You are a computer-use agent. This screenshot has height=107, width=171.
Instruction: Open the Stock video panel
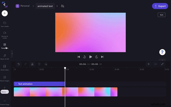(x=5, y=68)
